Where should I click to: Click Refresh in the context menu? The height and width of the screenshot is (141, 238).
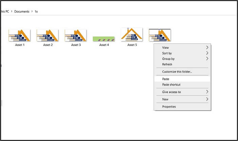coord(167,64)
